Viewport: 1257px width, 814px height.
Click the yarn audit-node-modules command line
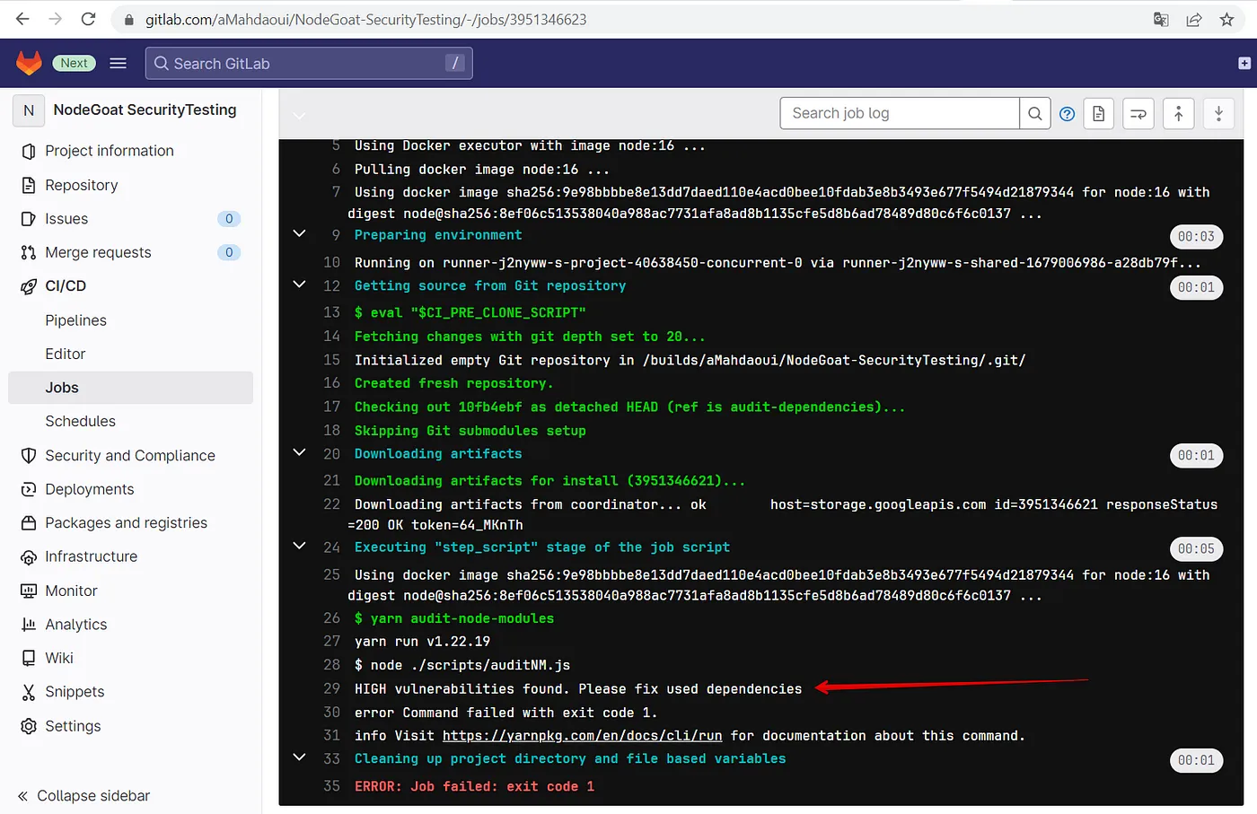(x=454, y=618)
